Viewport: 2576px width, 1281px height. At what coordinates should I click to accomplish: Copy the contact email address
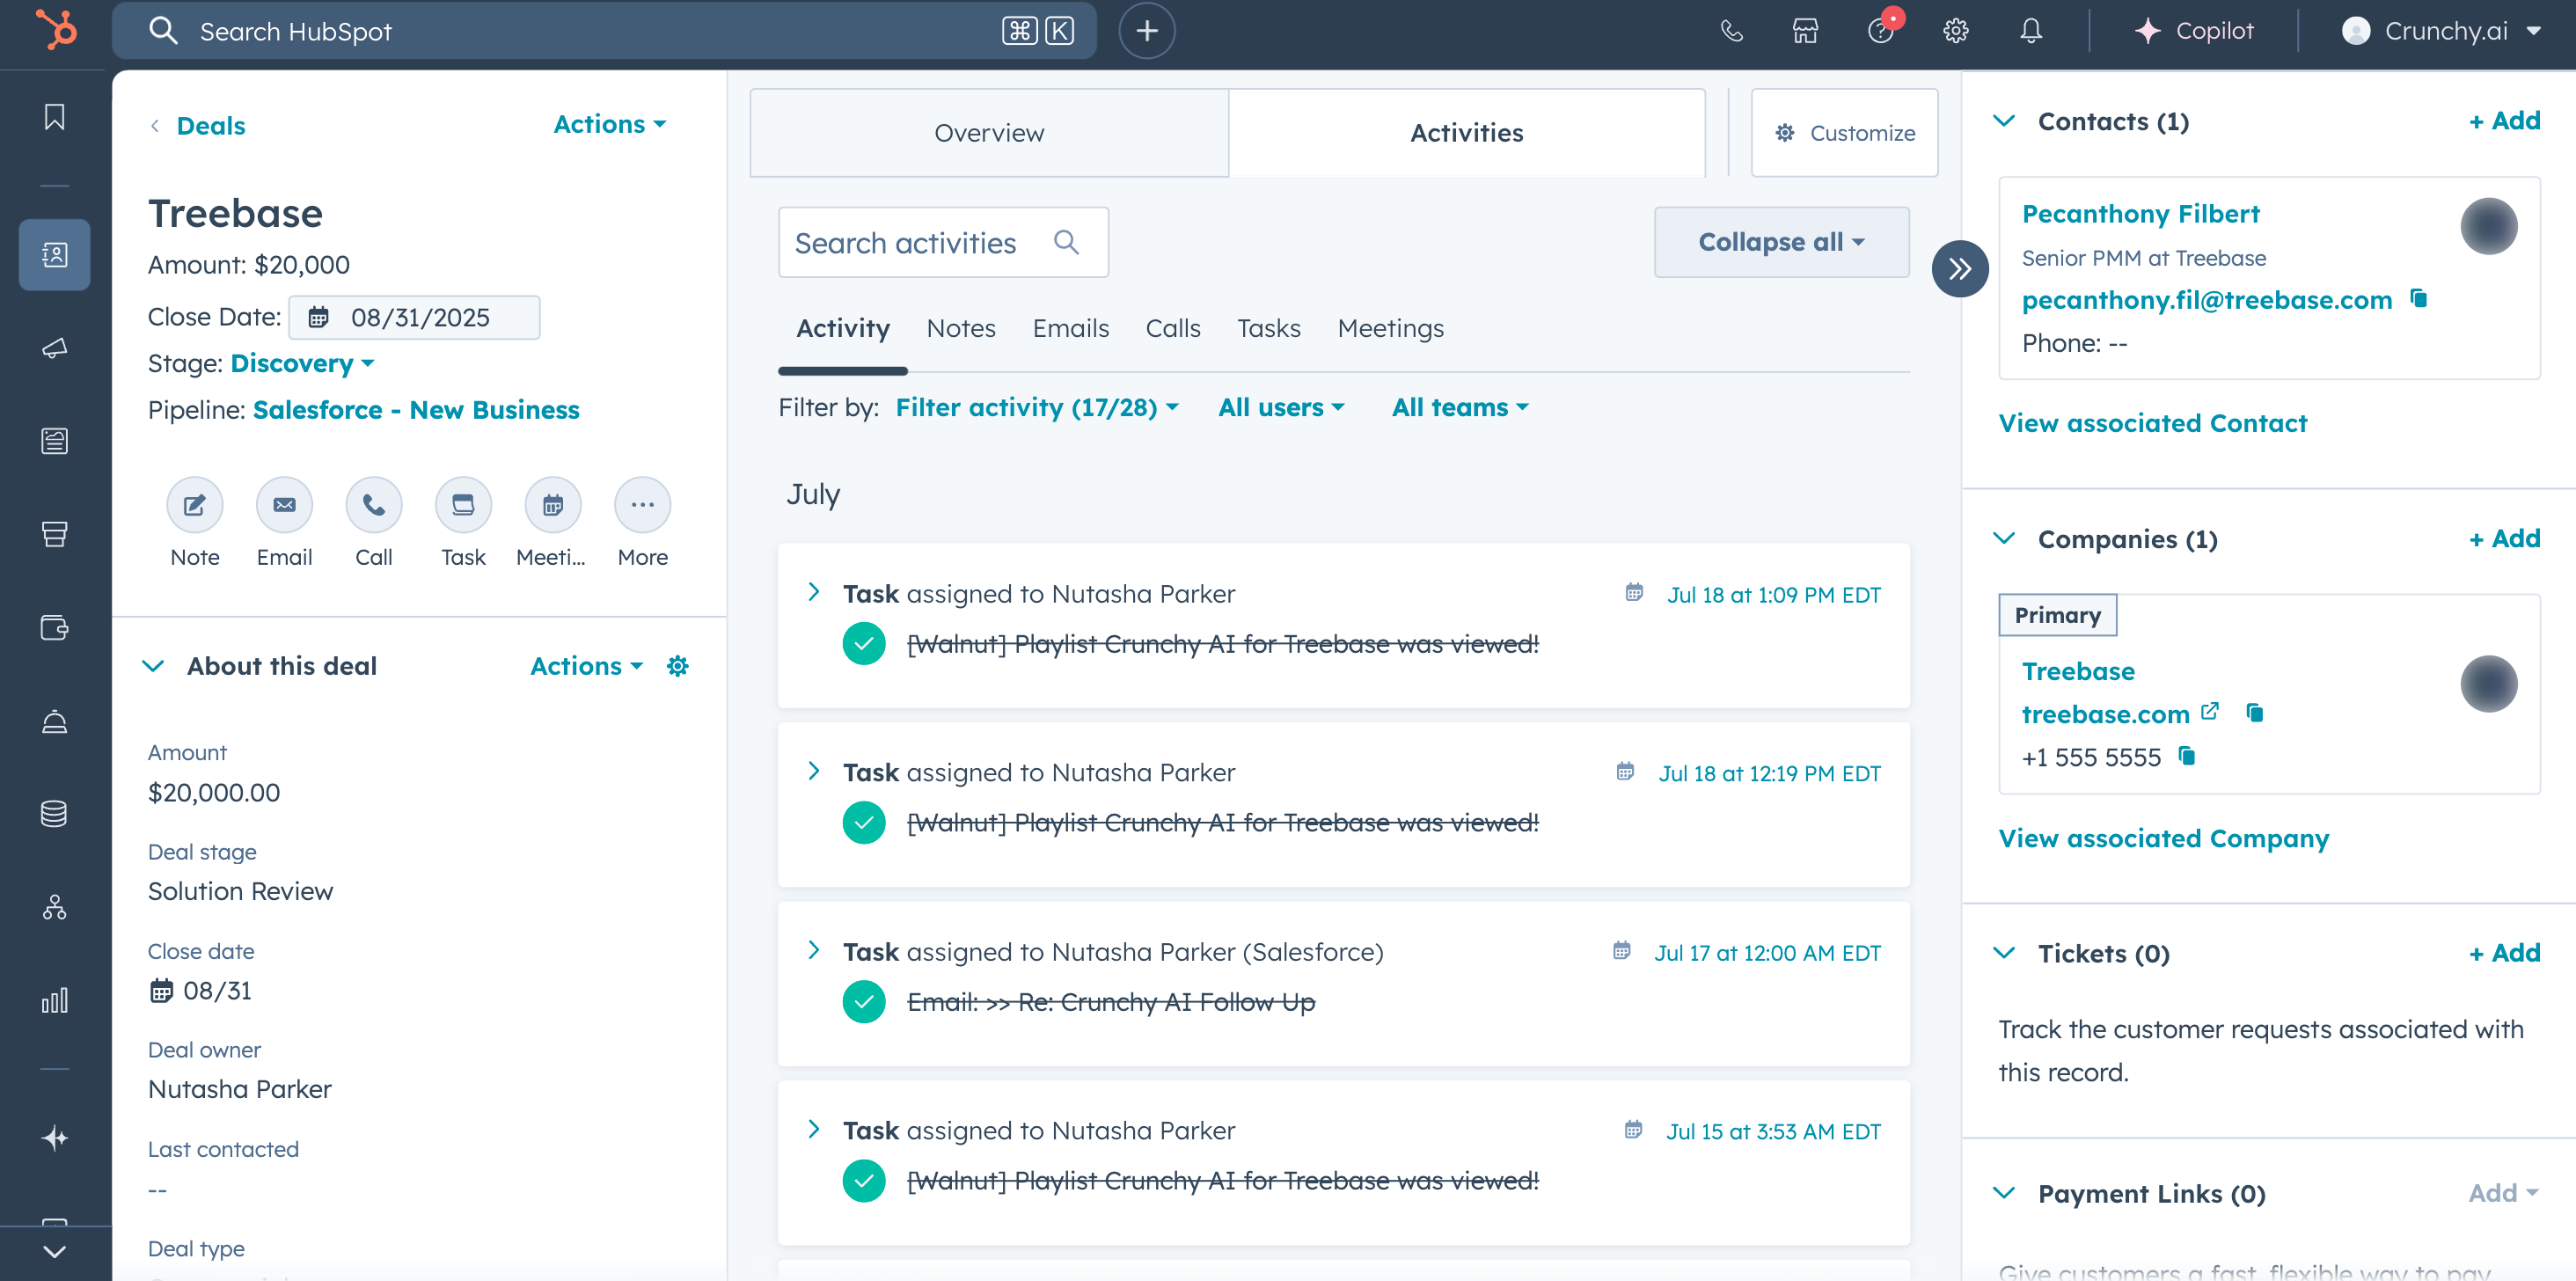click(x=2419, y=298)
